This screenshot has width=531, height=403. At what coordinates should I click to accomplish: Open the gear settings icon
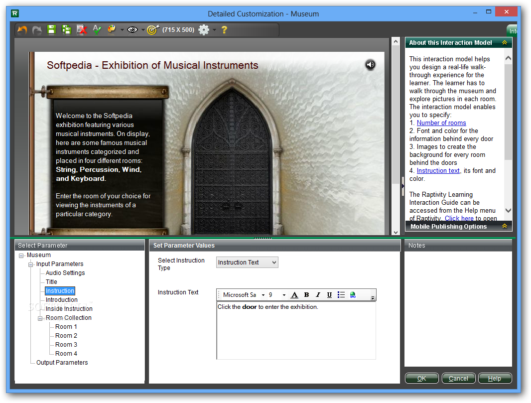[204, 30]
